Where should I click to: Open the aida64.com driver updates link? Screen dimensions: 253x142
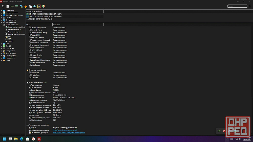69,133
